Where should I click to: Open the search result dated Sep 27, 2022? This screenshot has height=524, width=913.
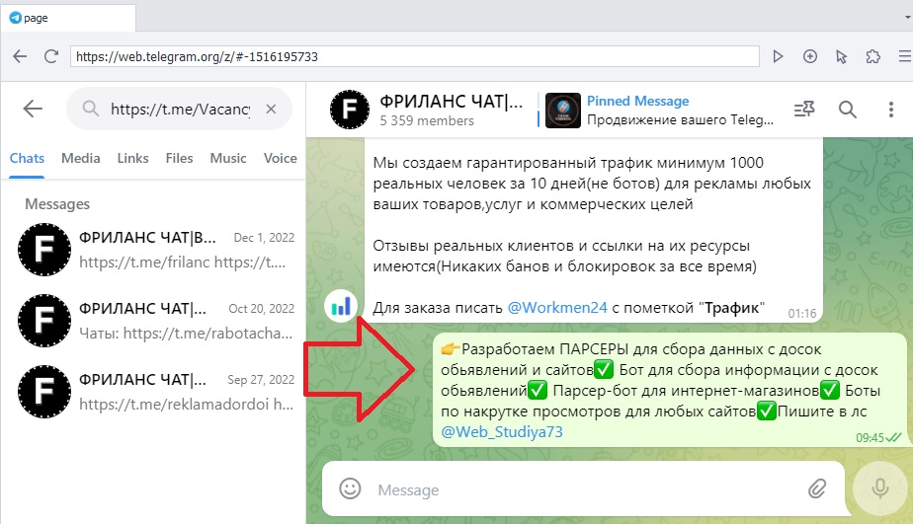tap(153, 392)
